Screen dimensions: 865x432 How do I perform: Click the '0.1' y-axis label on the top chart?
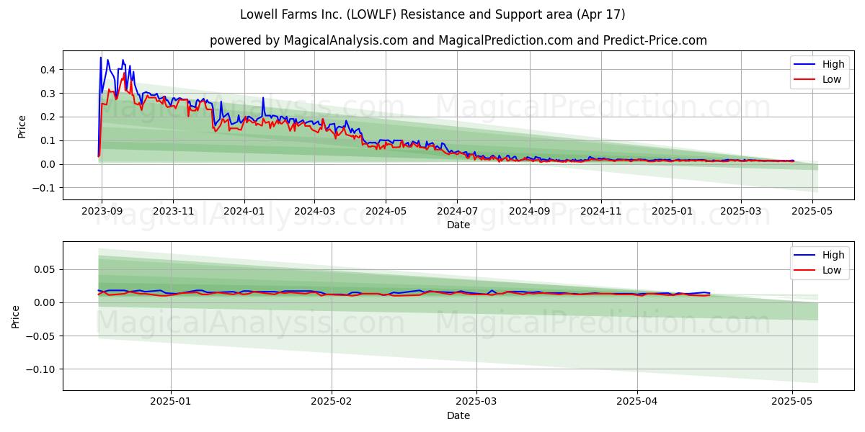[x=48, y=140]
